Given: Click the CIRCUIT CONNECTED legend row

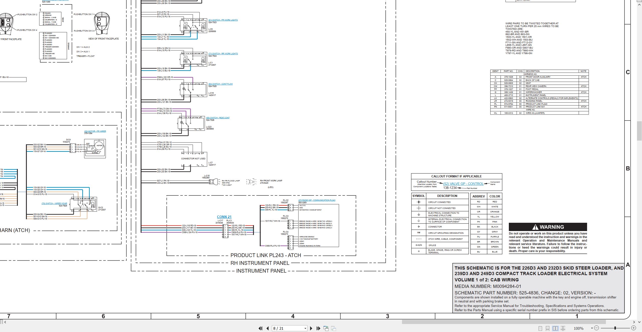Looking at the screenshot, I should coord(440,202).
